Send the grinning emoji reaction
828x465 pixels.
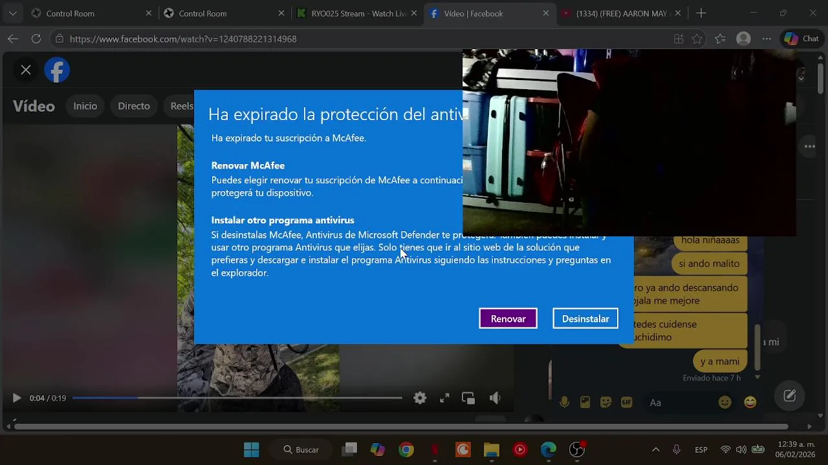tap(750, 402)
